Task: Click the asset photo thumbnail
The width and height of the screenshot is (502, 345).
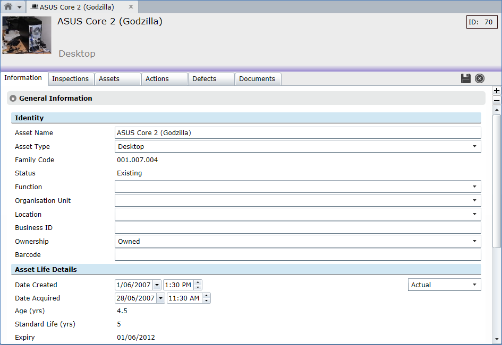Action: click(27, 35)
